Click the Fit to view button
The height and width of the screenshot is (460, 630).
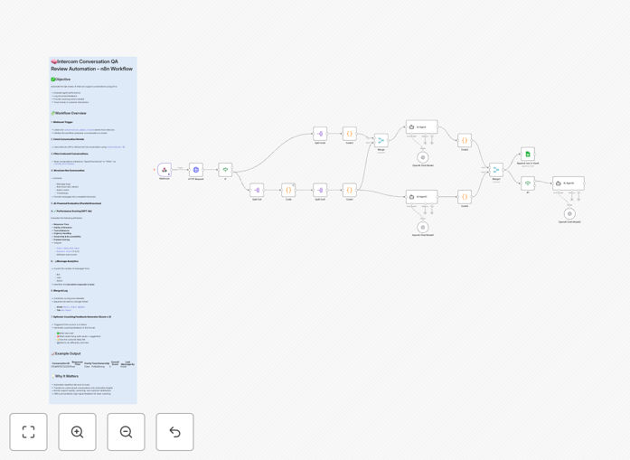pyautogui.click(x=29, y=432)
